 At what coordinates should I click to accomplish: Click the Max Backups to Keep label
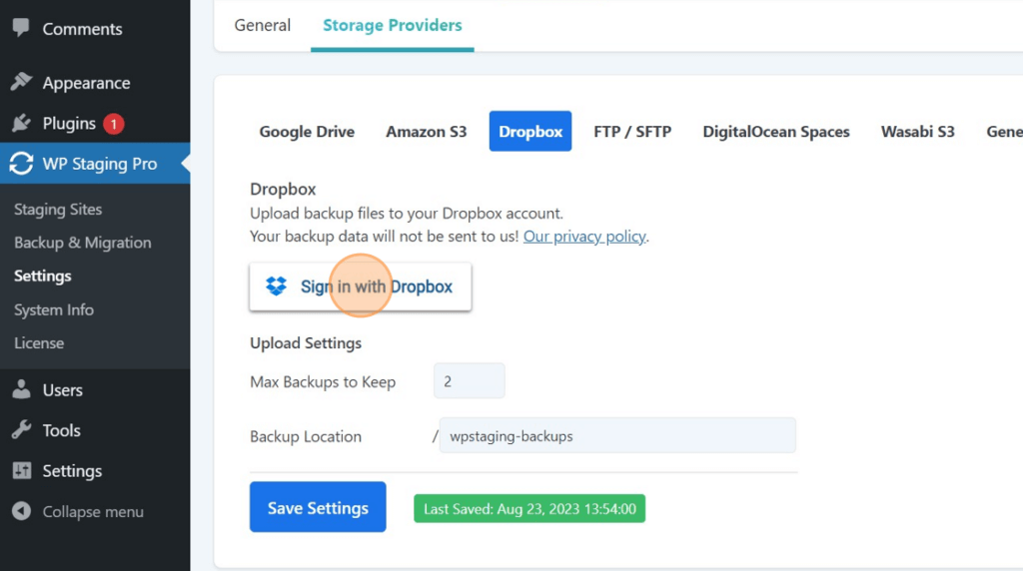(x=323, y=382)
